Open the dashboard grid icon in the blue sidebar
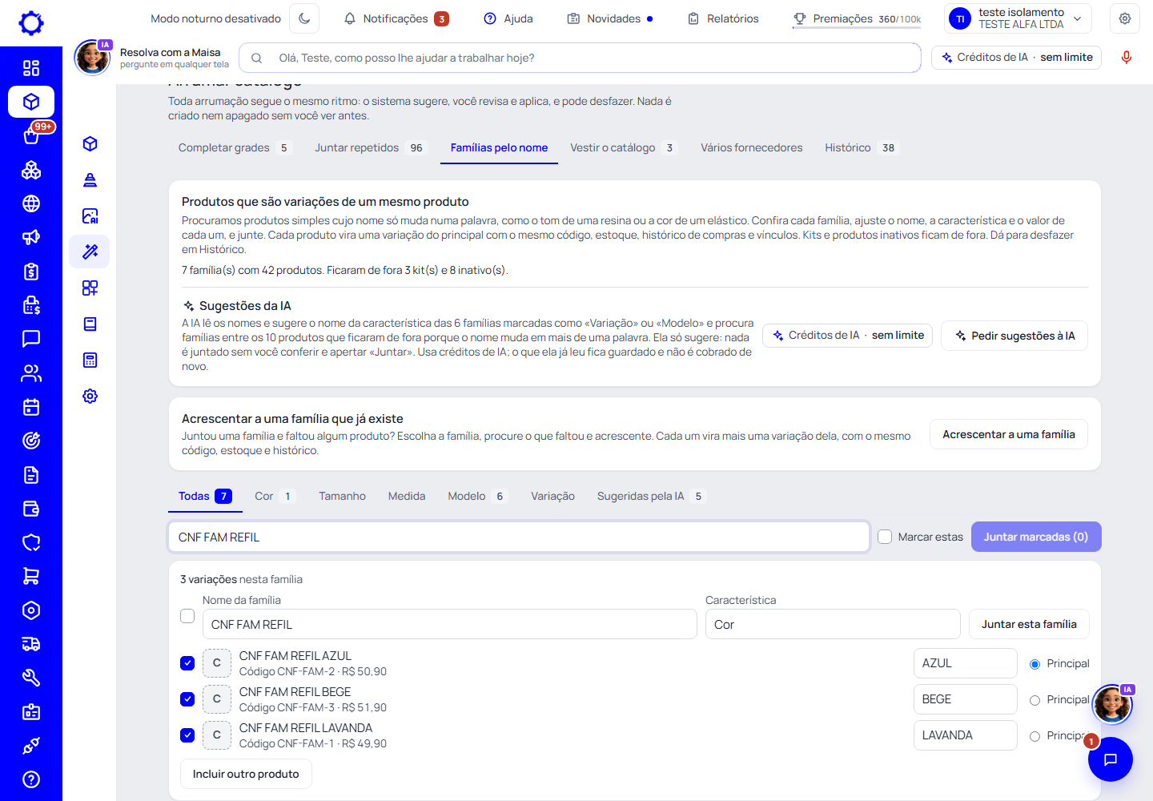Screen dimensions: 1153x801 [x=31, y=68]
